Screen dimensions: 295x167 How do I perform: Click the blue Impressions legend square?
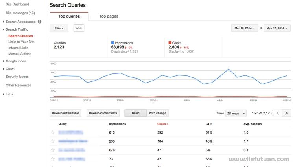point(112,43)
